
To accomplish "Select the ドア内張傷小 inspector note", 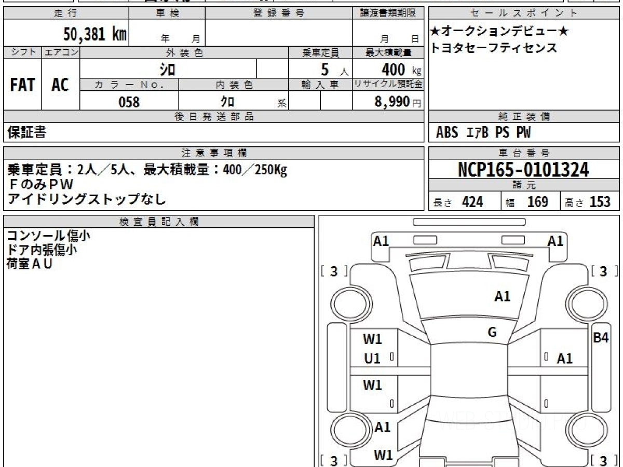I will [42, 250].
